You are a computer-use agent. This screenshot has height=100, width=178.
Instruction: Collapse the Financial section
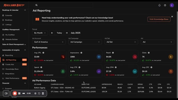click(25, 83)
